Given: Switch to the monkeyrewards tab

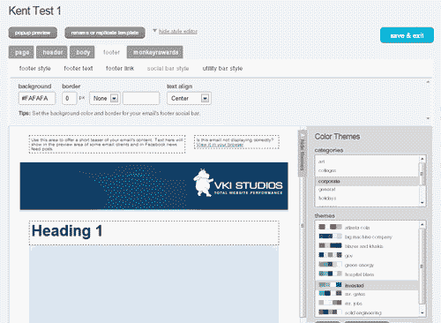Looking at the screenshot, I should click(x=155, y=52).
